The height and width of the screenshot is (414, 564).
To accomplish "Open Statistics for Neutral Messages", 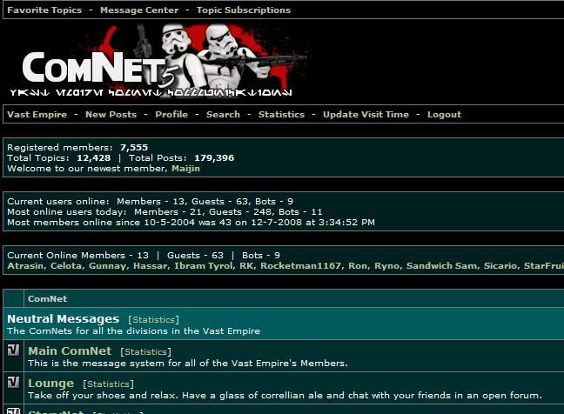I will 153,319.
